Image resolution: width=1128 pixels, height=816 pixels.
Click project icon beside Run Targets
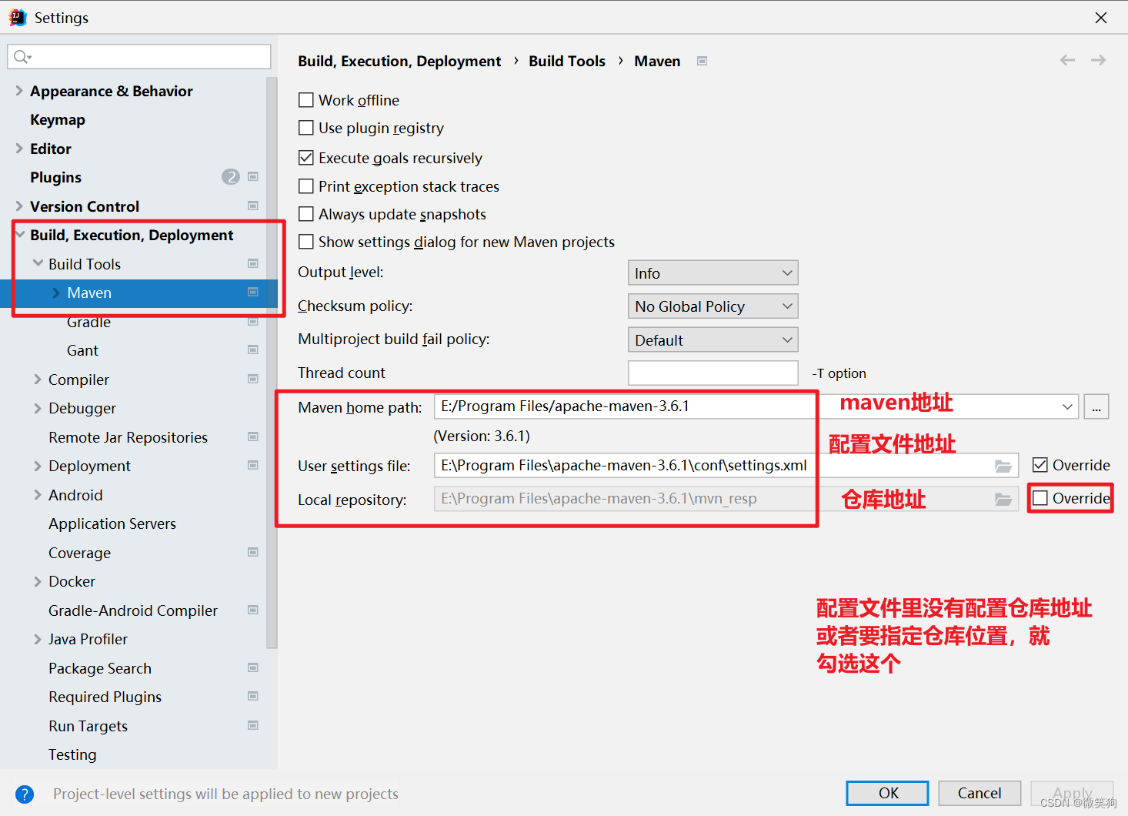tap(252, 725)
